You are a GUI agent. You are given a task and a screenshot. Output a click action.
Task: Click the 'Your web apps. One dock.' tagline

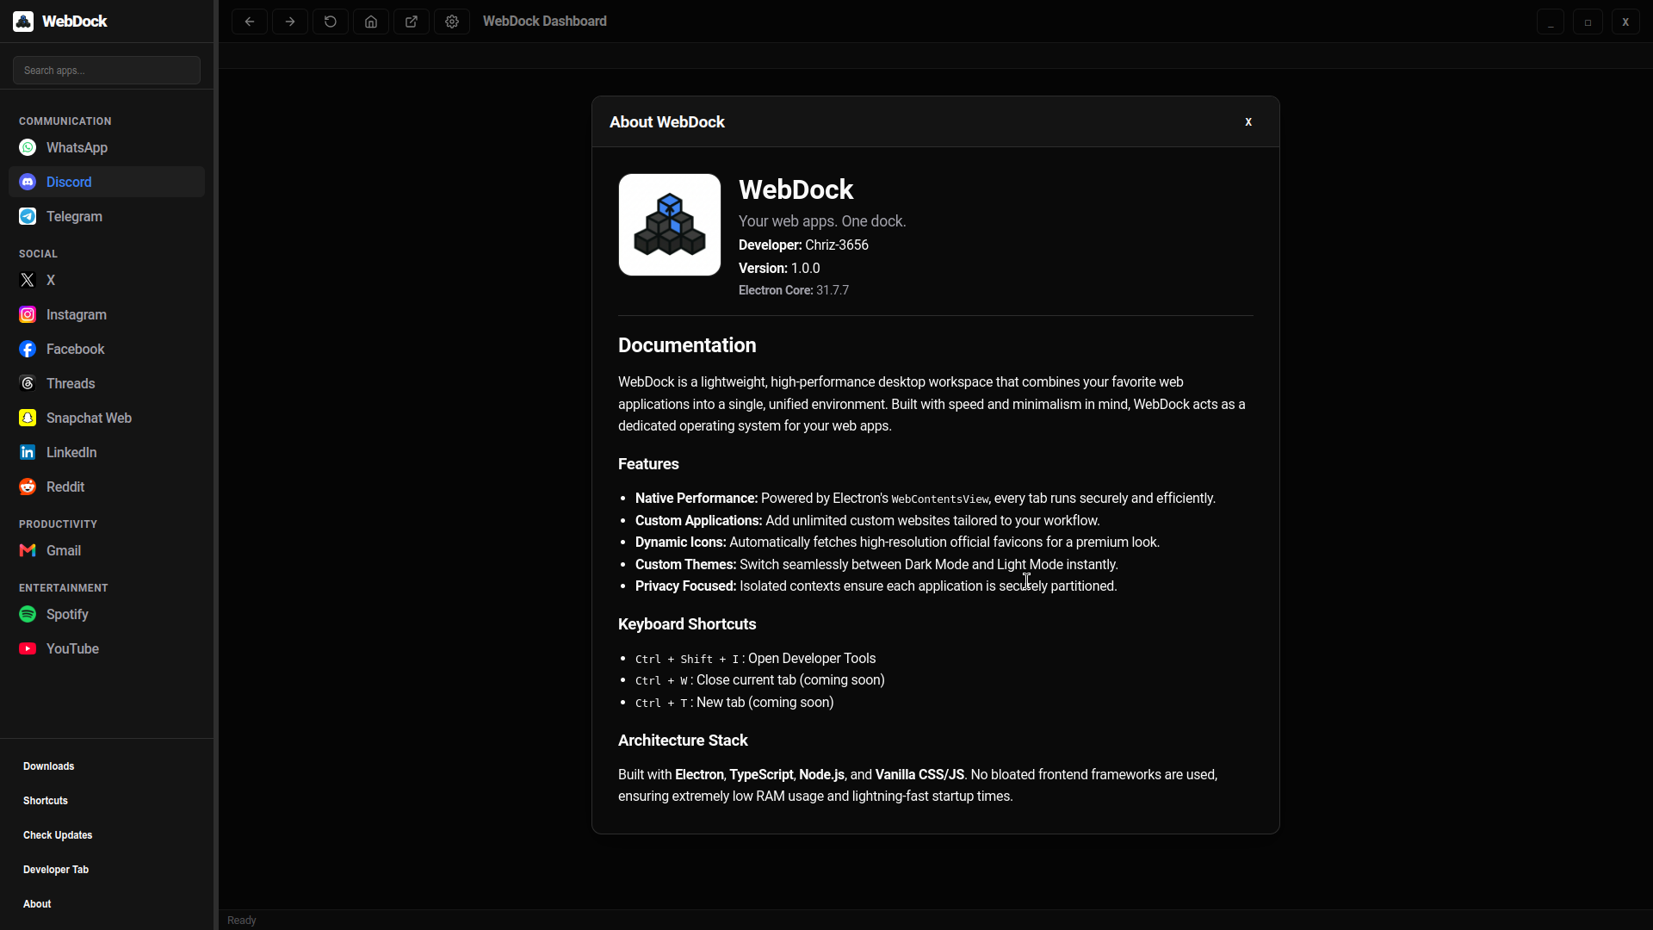(822, 221)
